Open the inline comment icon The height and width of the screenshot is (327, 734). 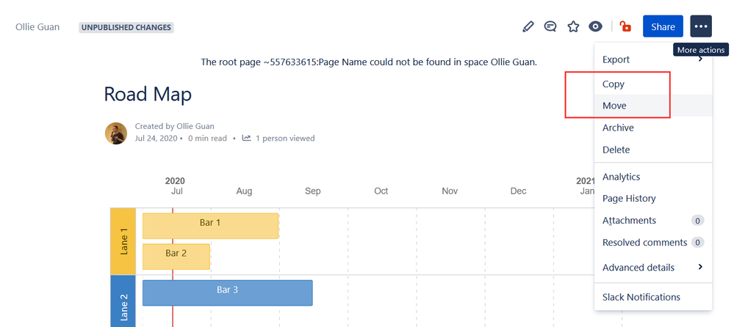point(550,26)
